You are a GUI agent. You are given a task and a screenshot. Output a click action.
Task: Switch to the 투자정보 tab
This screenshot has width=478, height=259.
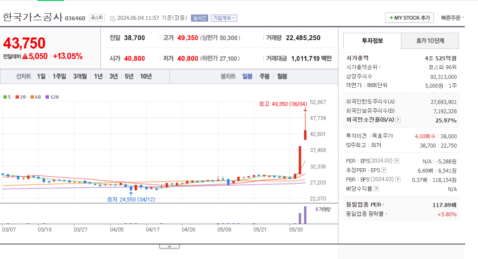click(372, 41)
